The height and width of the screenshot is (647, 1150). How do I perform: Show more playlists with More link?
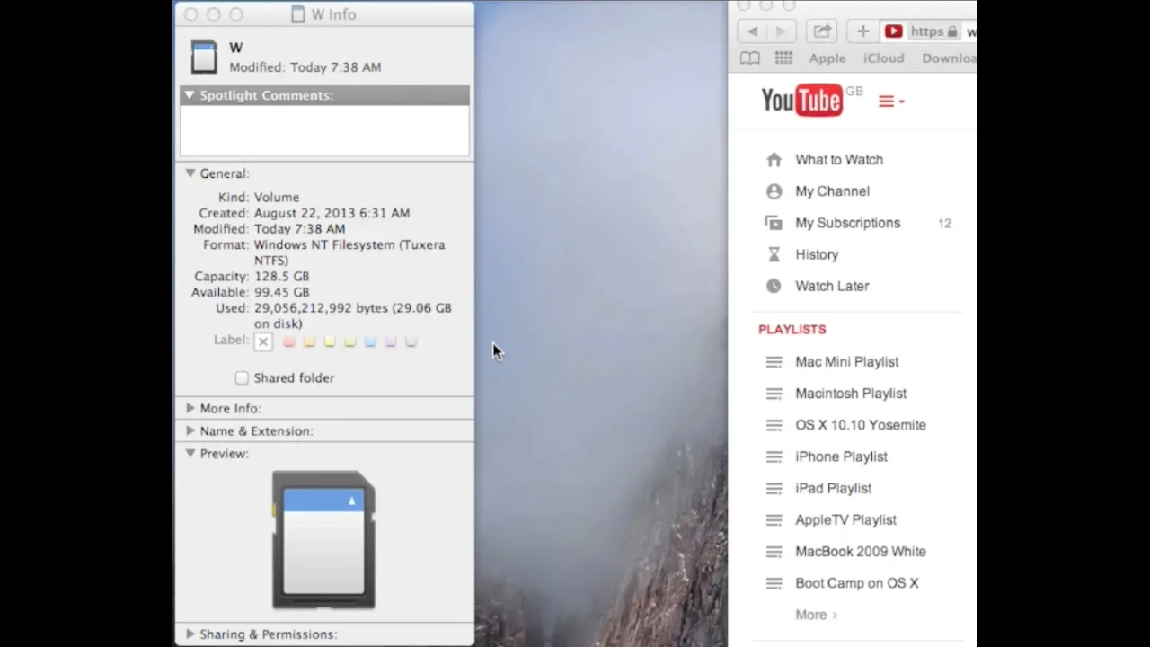coord(816,616)
